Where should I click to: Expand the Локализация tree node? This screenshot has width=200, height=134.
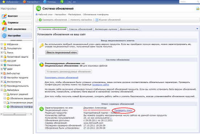[x=2, y=65]
